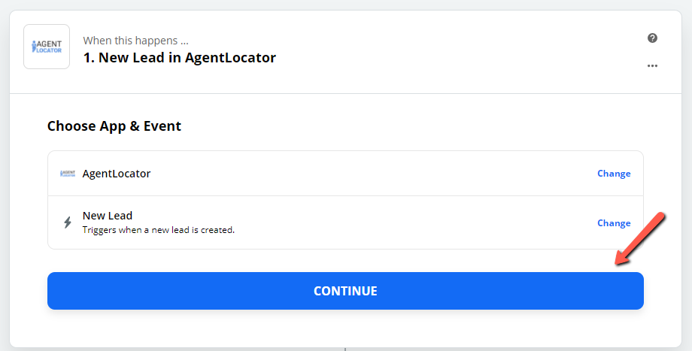This screenshot has height=351, width=692.
Task: Click the "AGENT" word in the header logo
Action: (49, 44)
